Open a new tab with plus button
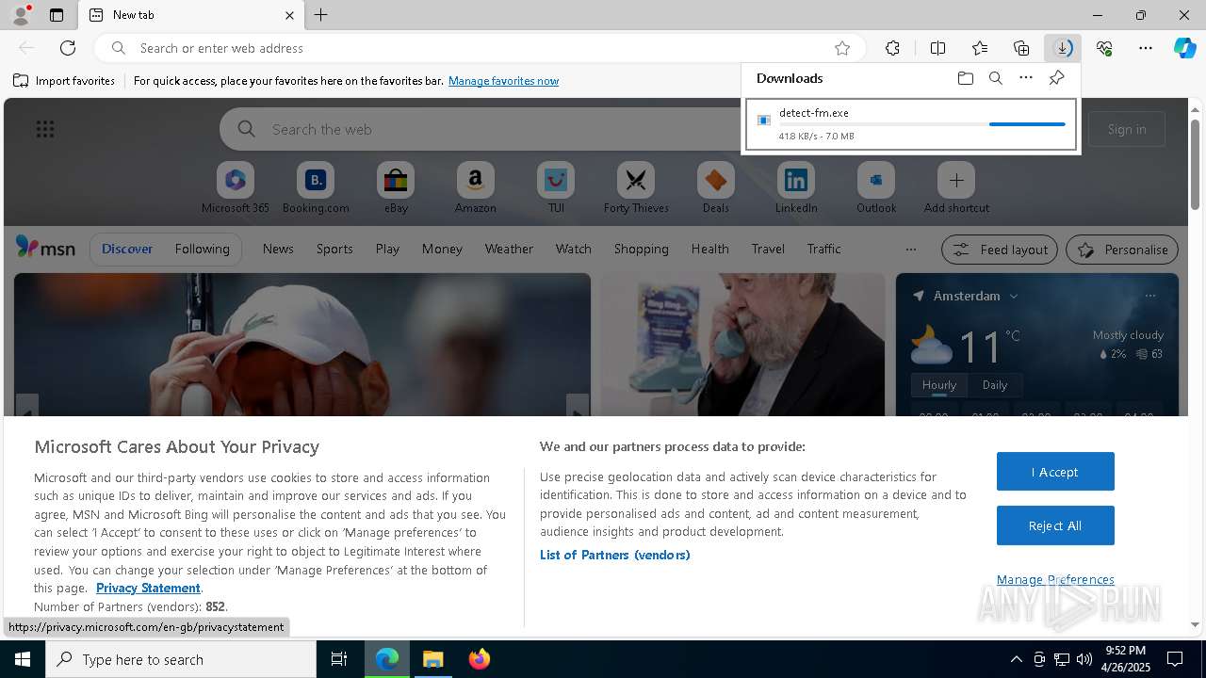1206x678 pixels. tap(321, 15)
